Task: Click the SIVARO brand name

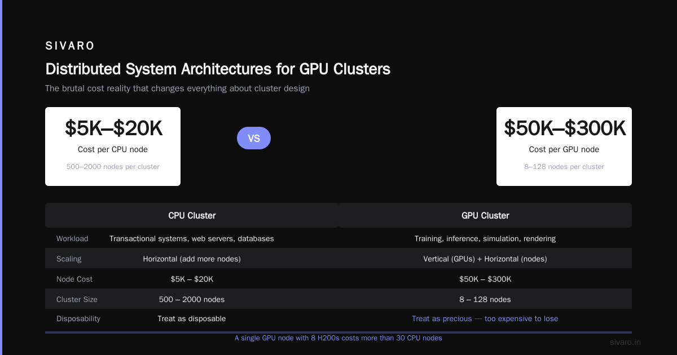Action: coord(70,46)
